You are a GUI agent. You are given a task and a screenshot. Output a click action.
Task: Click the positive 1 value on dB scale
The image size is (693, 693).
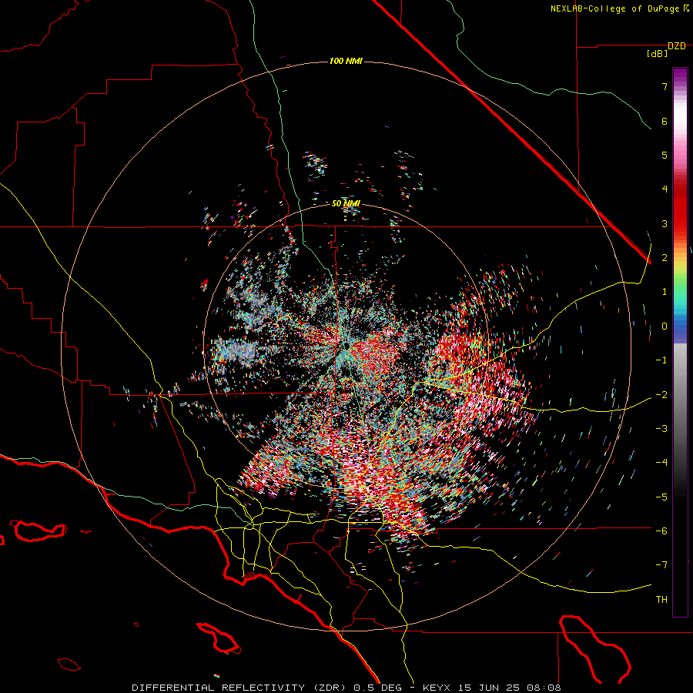coord(665,292)
